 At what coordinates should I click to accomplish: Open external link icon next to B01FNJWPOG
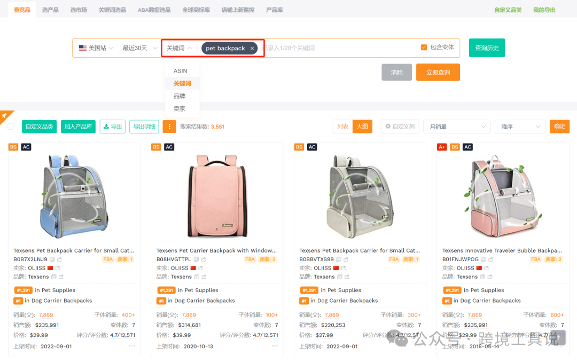point(491,259)
